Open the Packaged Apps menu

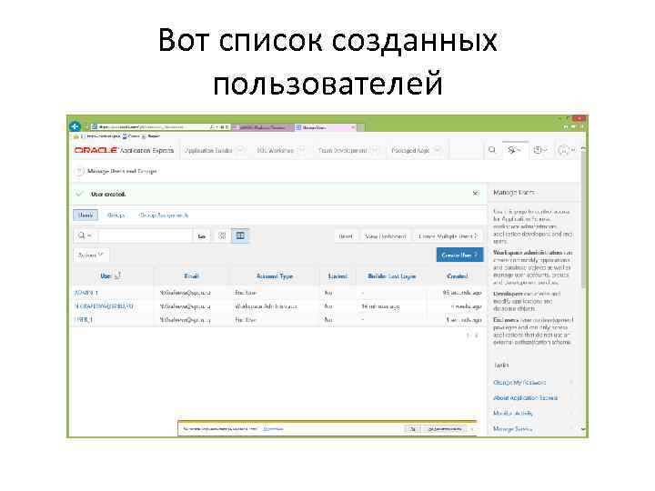[410, 150]
